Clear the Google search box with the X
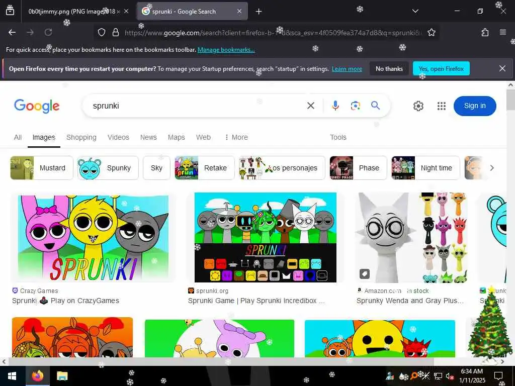Viewport: 515px width, 386px height. tap(311, 106)
